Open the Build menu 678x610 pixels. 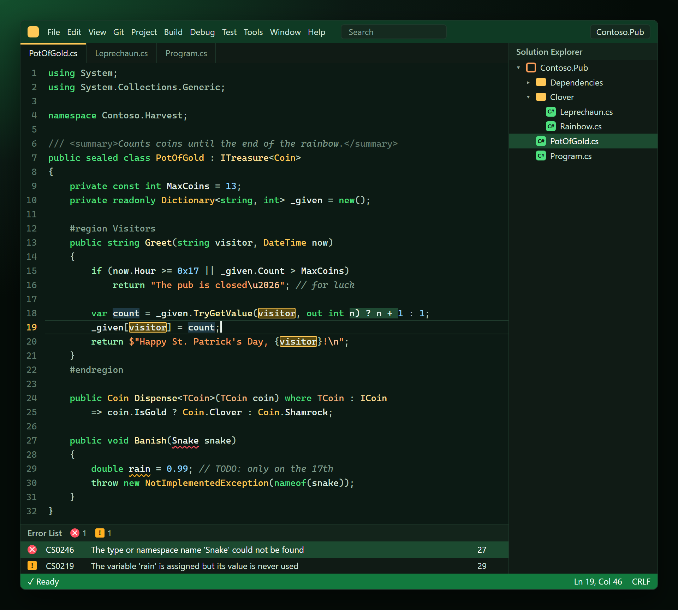173,32
